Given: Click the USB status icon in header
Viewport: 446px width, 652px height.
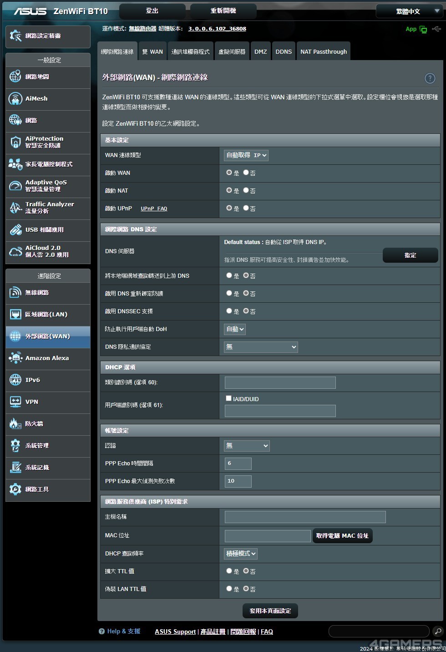Looking at the screenshot, I should pos(436,29).
